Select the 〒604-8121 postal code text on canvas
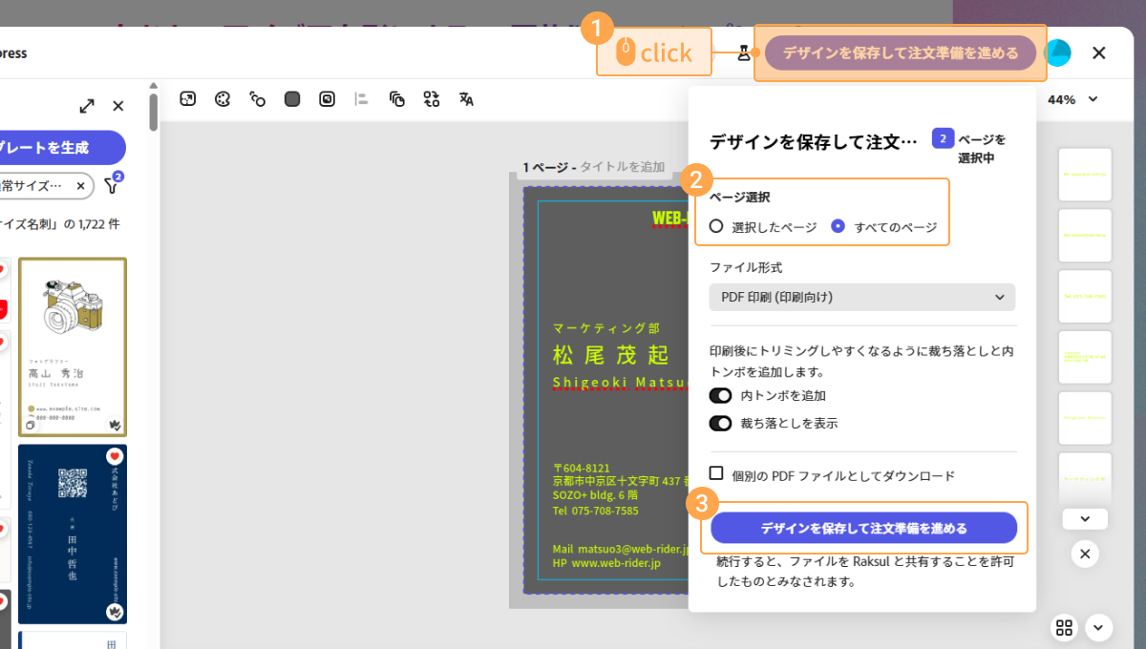This screenshot has height=649, width=1146. (581, 468)
